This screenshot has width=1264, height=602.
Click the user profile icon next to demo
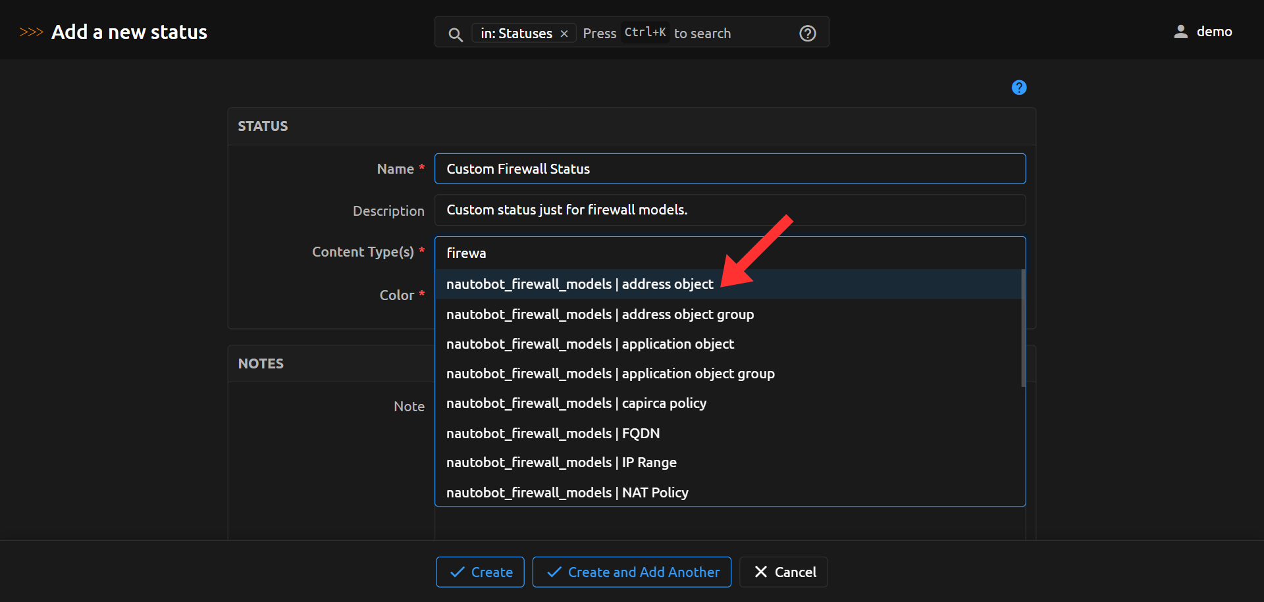pyautogui.click(x=1179, y=31)
